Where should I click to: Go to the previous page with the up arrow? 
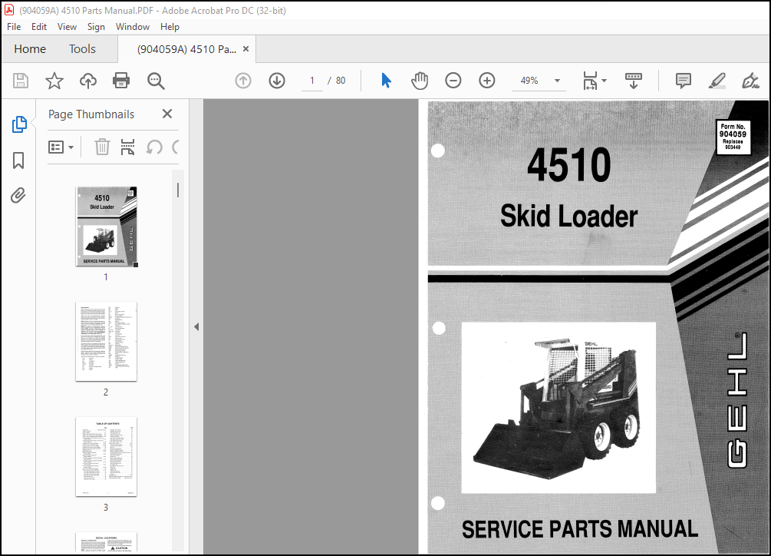[243, 81]
